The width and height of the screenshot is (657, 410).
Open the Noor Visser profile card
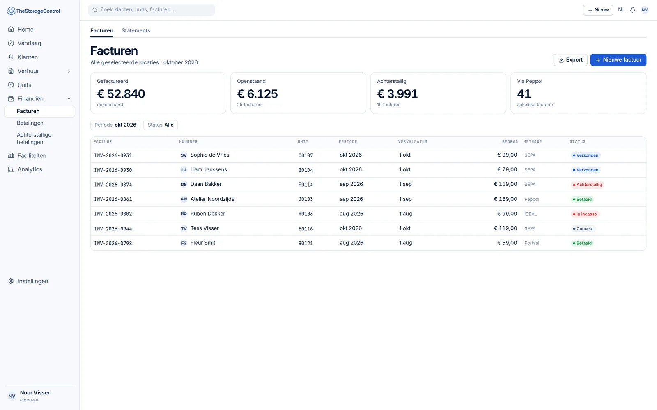click(39, 396)
